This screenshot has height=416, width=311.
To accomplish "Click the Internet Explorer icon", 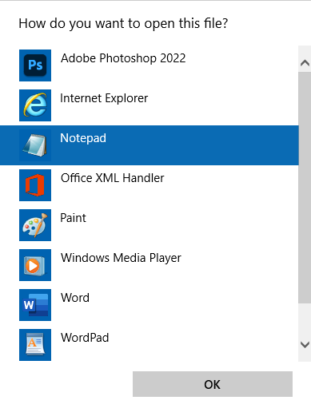I will pyautogui.click(x=35, y=105).
